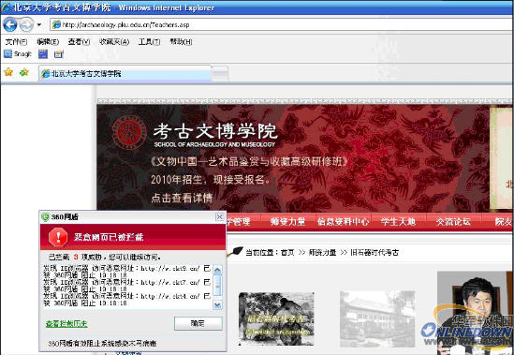
Task: Click the browser Forward arrow button
Action: click(x=26, y=24)
